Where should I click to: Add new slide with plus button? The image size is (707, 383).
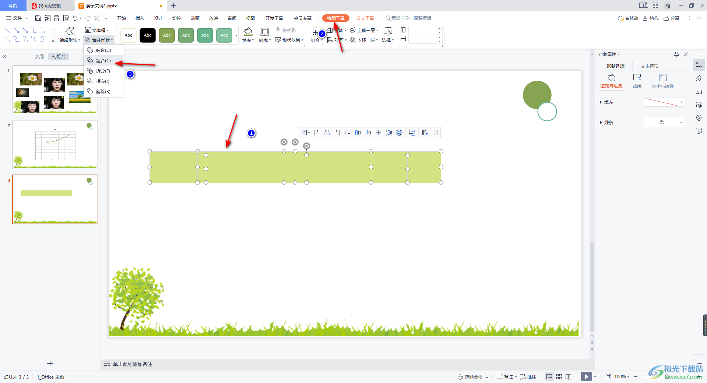[50, 363]
